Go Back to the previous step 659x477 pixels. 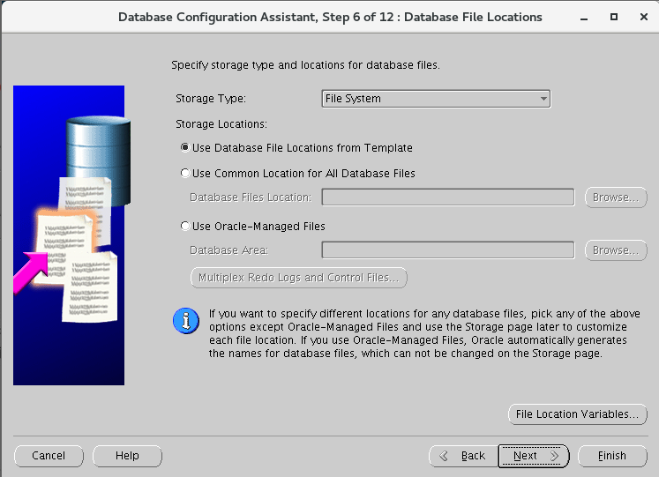[463, 456]
